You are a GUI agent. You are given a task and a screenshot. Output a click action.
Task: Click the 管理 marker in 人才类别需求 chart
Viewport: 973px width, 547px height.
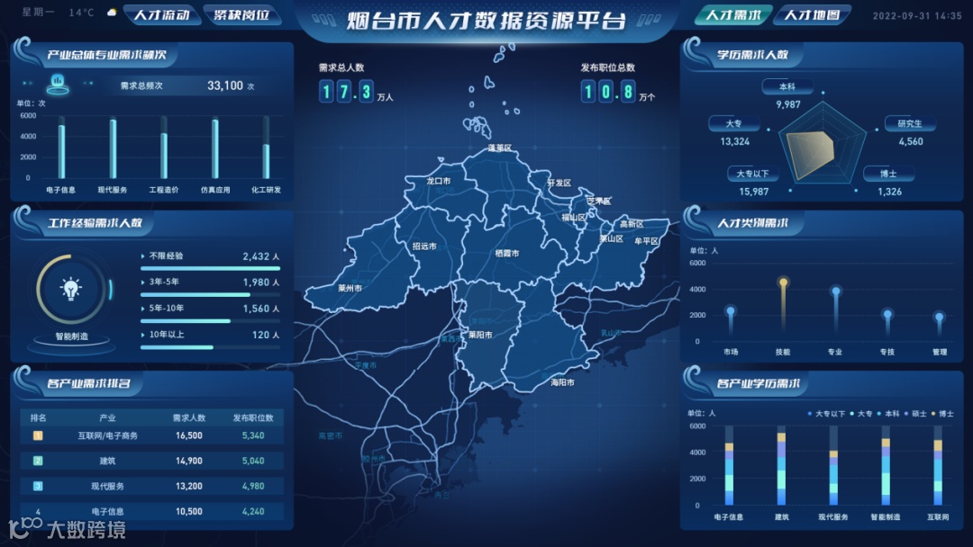point(939,318)
